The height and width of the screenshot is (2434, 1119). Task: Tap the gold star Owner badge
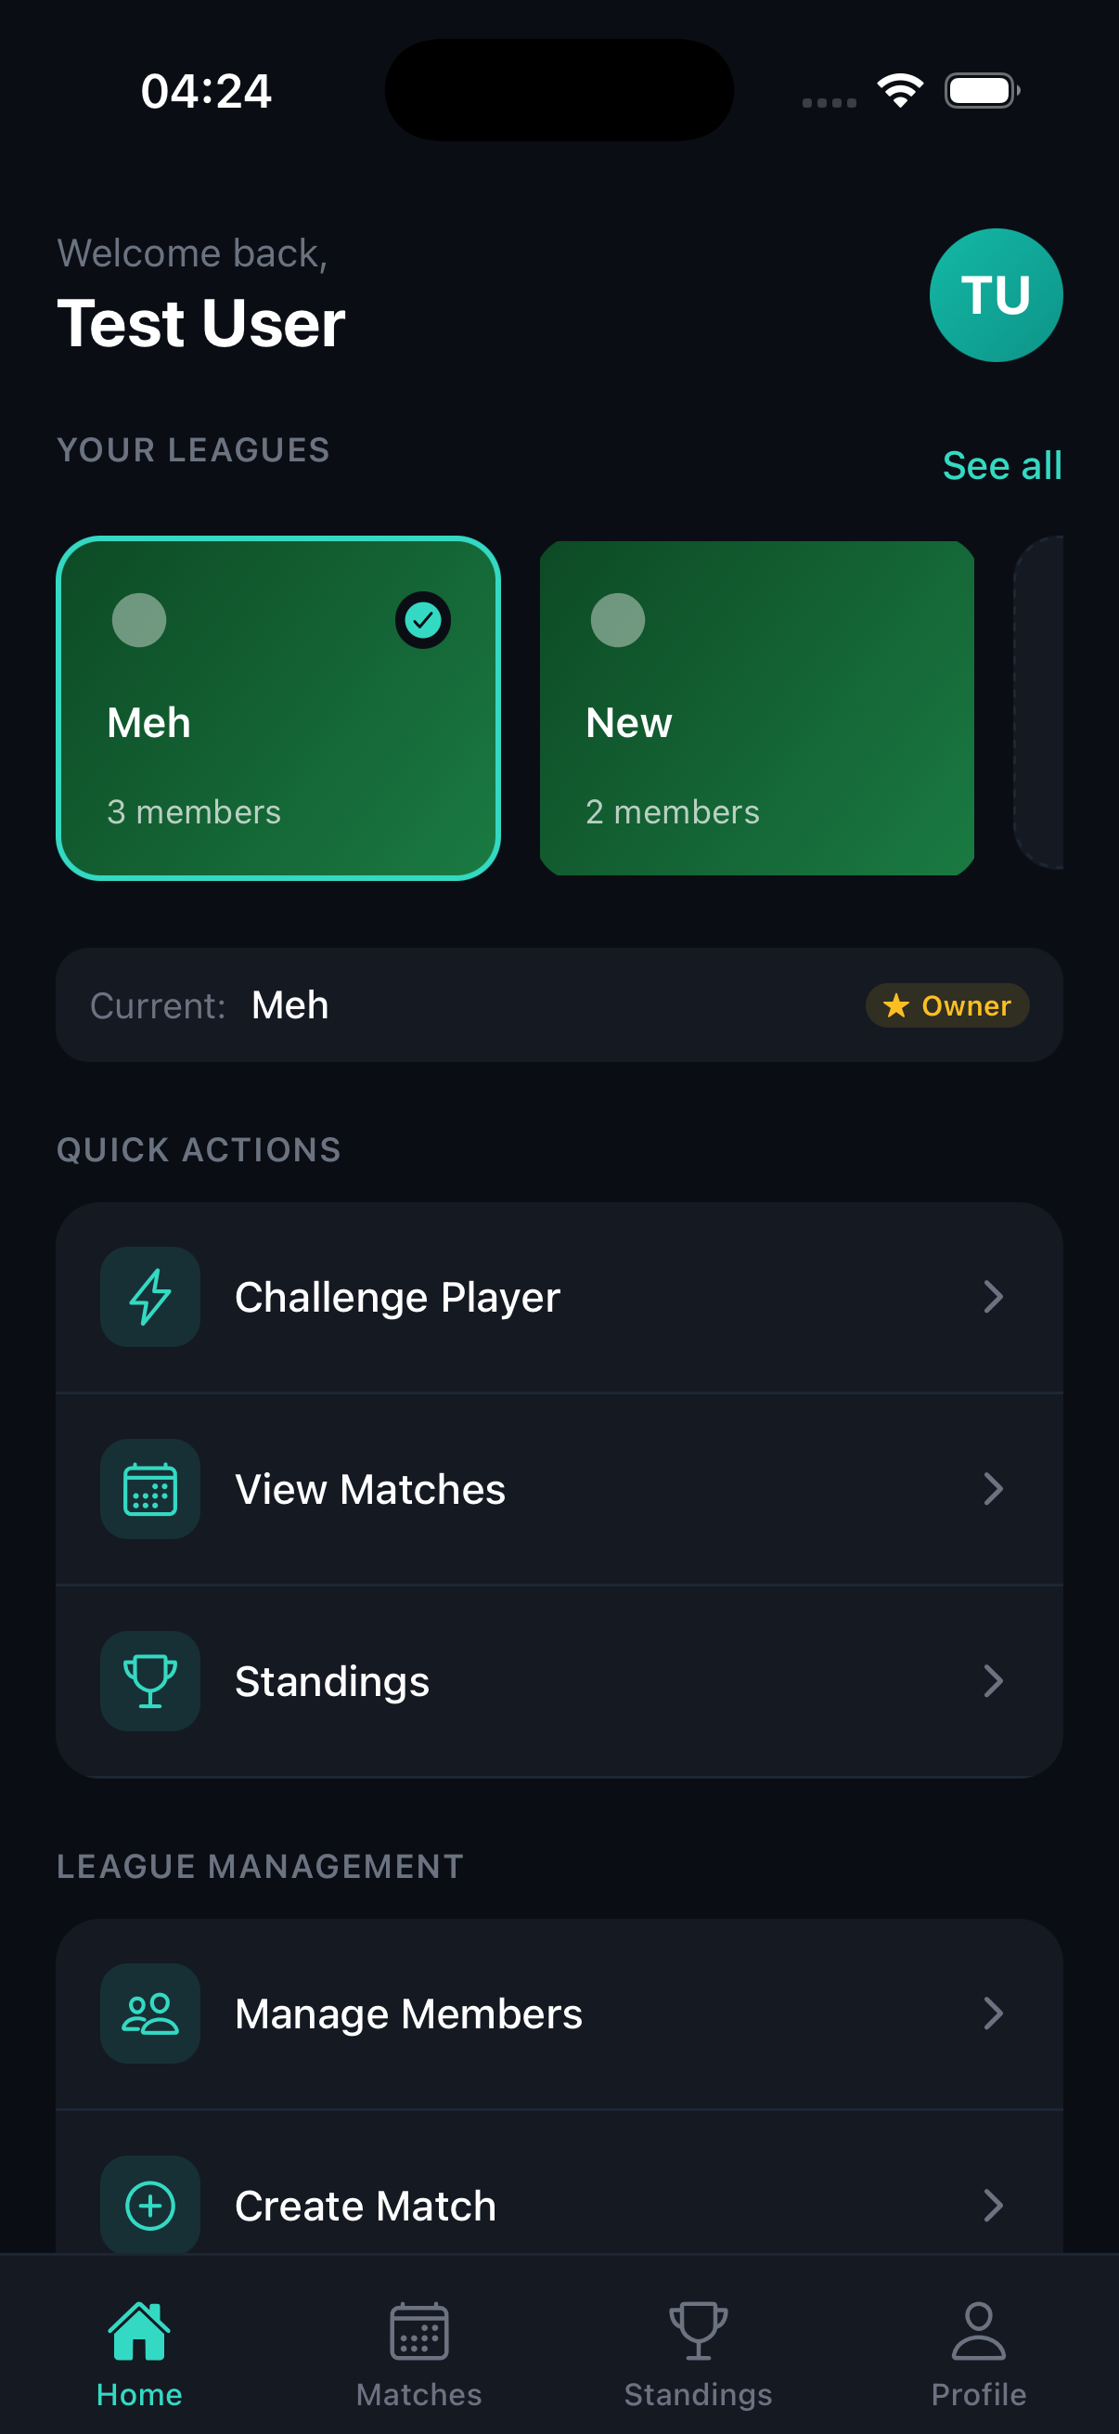[946, 1005]
